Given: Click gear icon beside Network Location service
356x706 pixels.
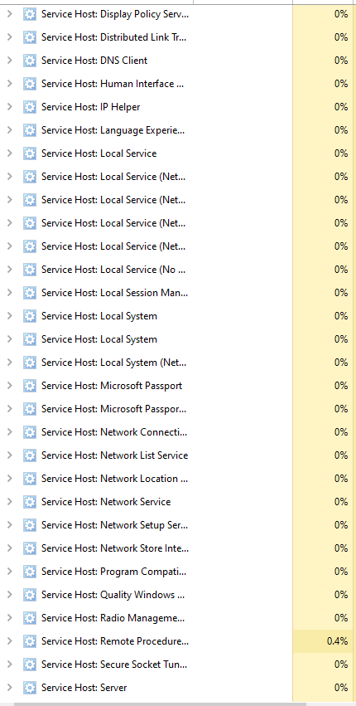Looking at the screenshot, I should pos(29,479).
